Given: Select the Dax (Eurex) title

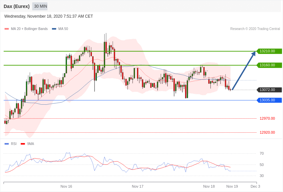Looking at the screenshot, I should (x=17, y=6).
